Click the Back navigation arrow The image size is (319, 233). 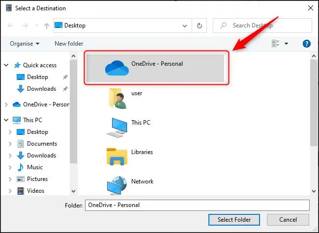coord(10,26)
